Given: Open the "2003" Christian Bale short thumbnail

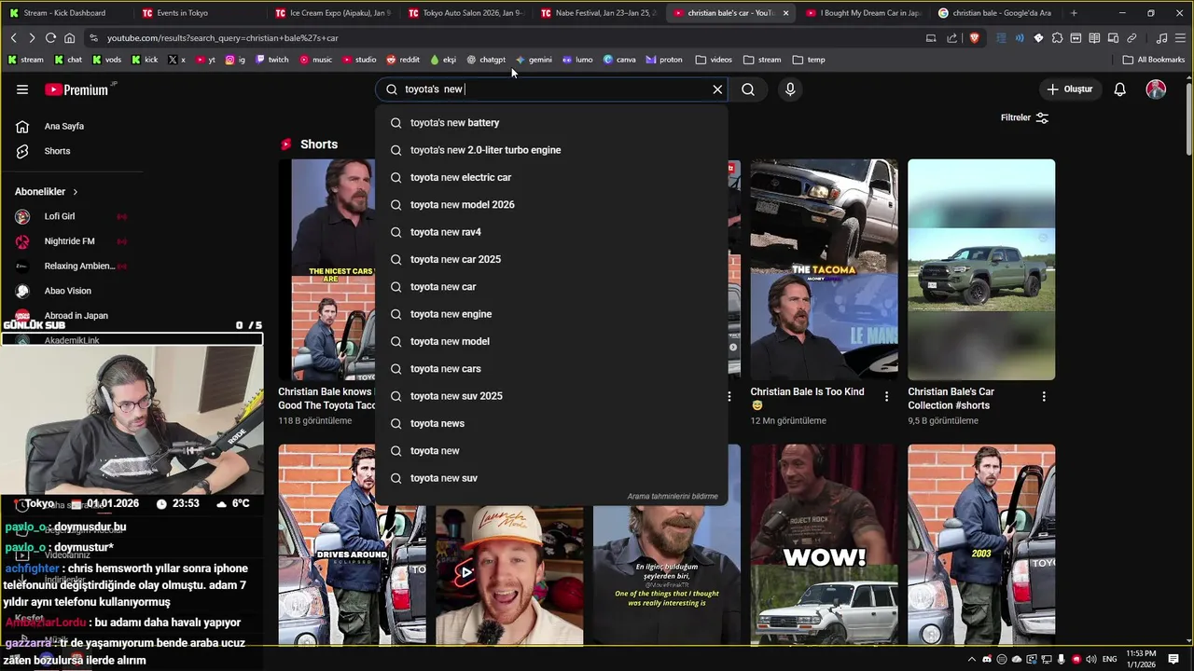Looking at the screenshot, I should tap(981, 545).
